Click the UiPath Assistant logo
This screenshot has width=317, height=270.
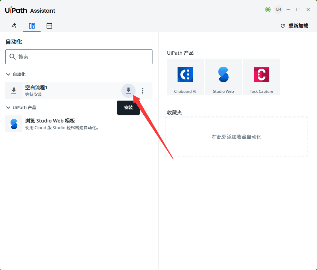[30, 10]
